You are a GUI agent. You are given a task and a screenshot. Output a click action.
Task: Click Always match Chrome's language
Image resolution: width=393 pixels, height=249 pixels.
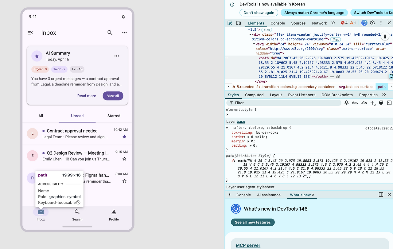point(314,13)
